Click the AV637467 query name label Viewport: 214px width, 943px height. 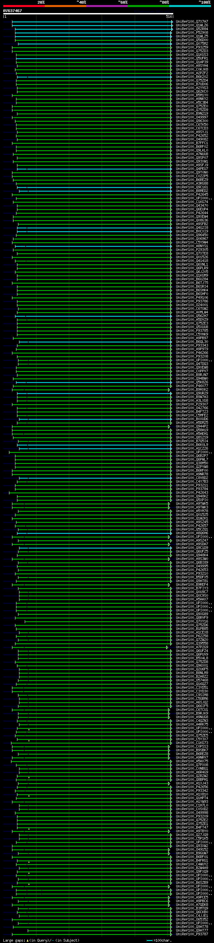pos(12,11)
